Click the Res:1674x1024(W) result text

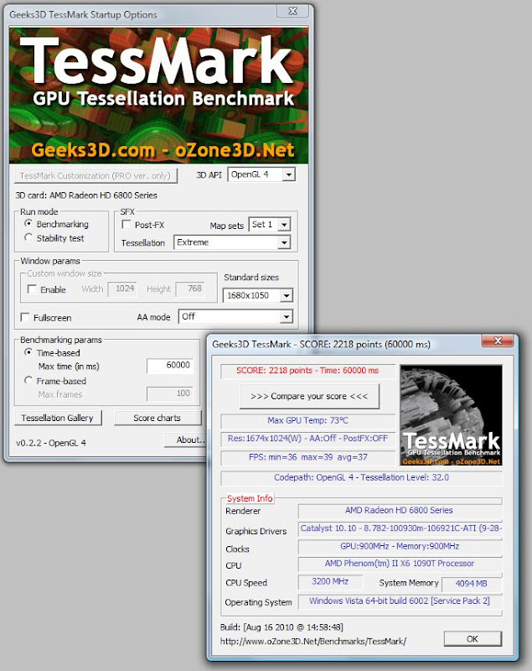tap(307, 439)
